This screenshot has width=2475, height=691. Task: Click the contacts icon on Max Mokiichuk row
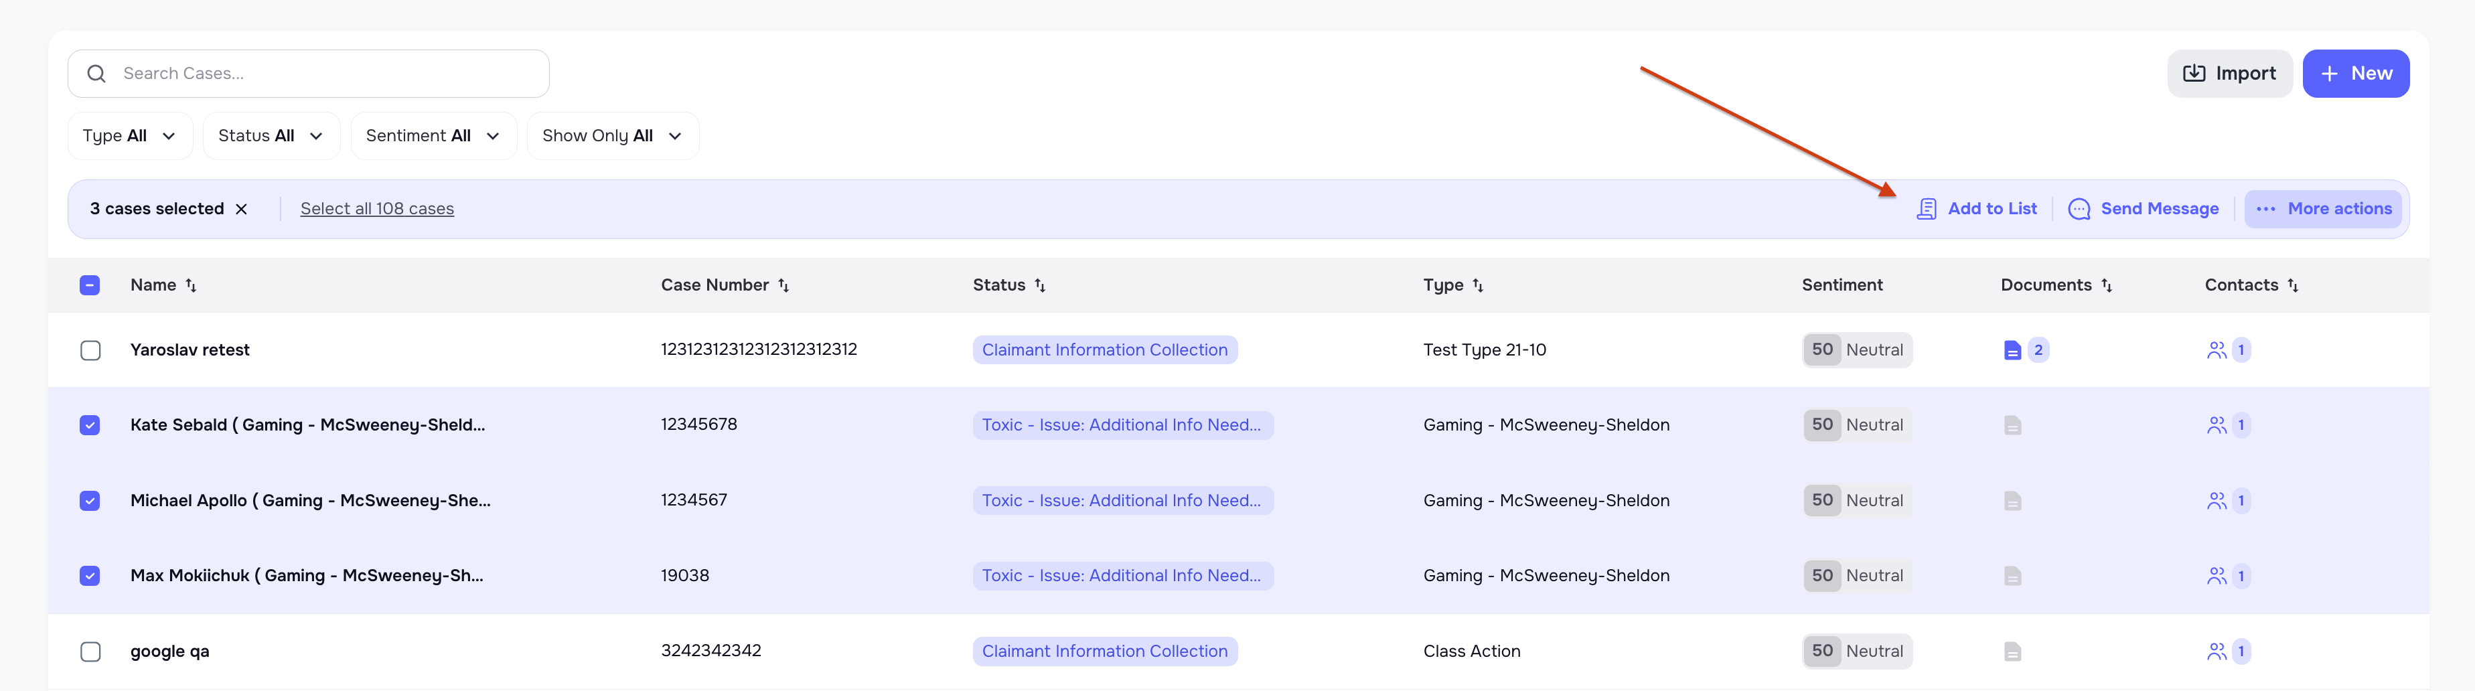(2217, 576)
